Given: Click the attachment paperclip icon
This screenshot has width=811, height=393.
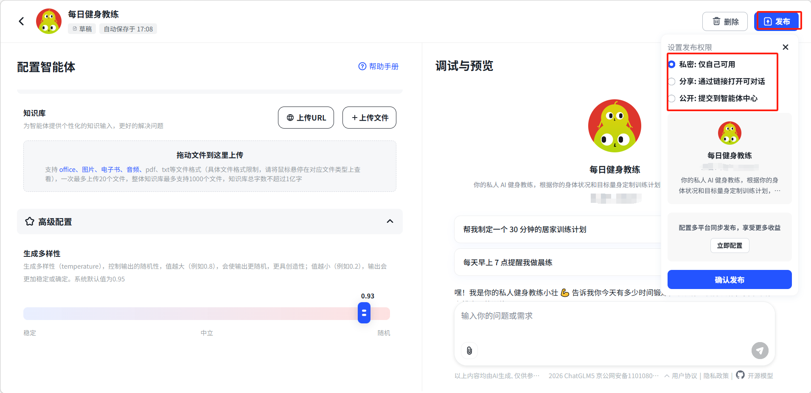Looking at the screenshot, I should point(469,351).
